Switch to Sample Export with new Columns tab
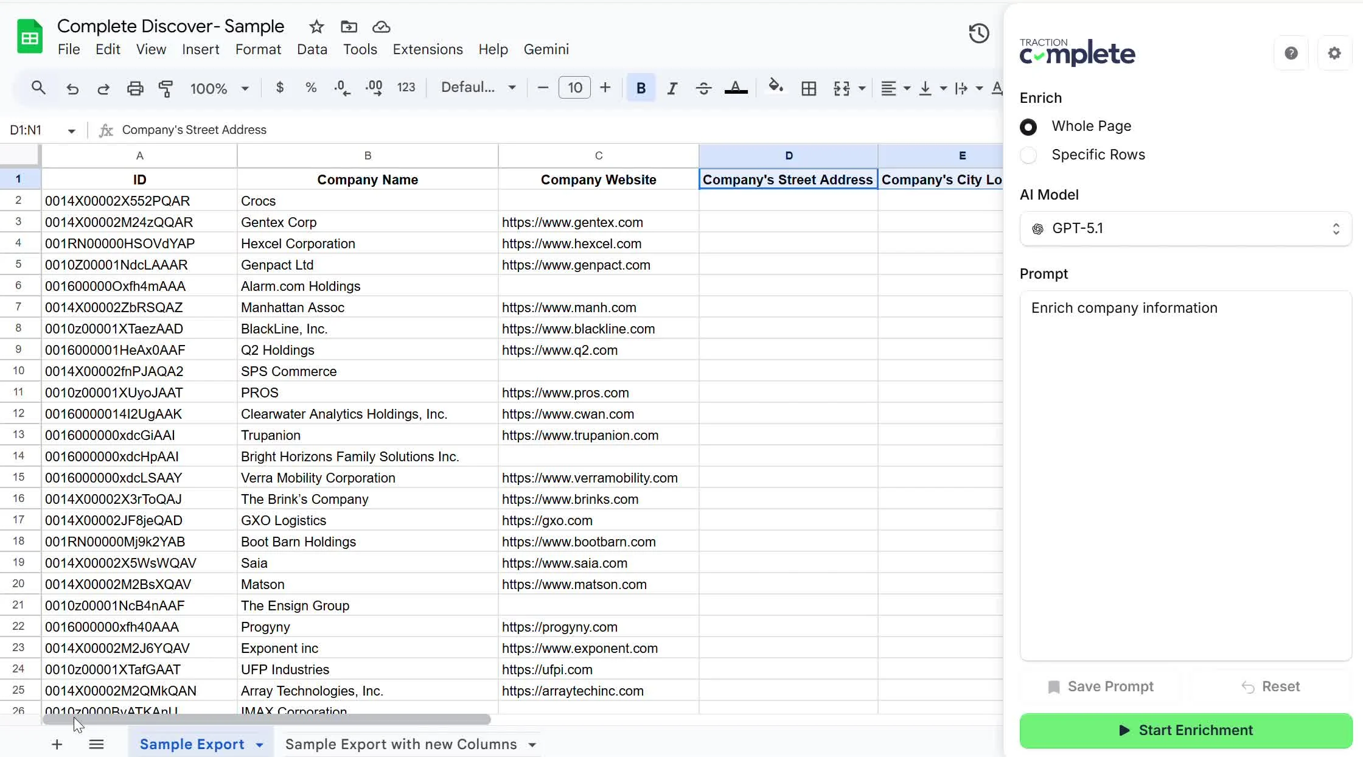Image resolution: width=1363 pixels, height=757 pixels. click(401, 744)
